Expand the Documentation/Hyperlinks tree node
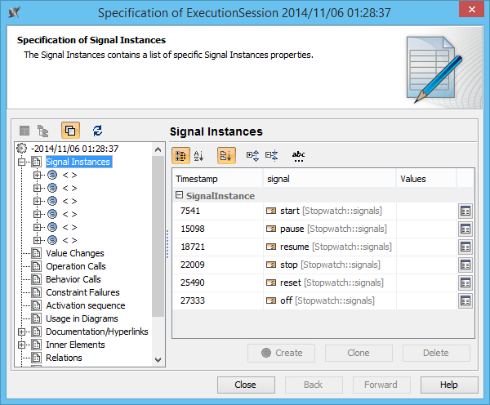Screen dimensions: 490x405 22,332
